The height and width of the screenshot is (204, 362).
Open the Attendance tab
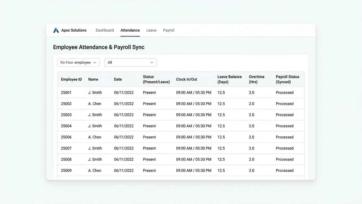tap(130, 30)
